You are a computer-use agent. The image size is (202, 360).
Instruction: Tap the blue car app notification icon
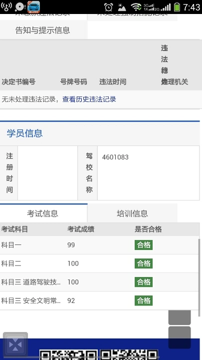point(34,7)
